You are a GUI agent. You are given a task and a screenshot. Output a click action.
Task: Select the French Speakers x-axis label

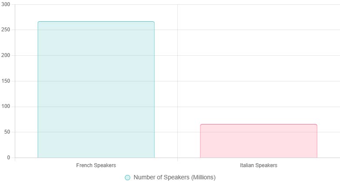(x=96, y=165)
